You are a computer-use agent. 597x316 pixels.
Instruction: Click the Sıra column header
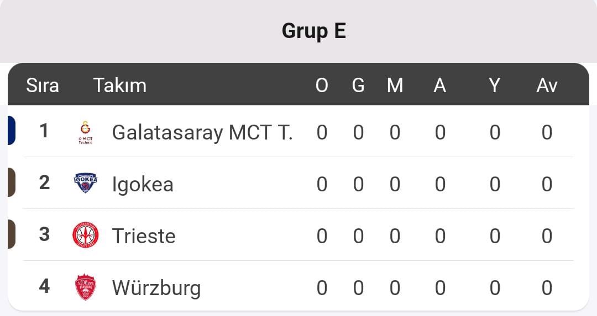coord(42,85)
